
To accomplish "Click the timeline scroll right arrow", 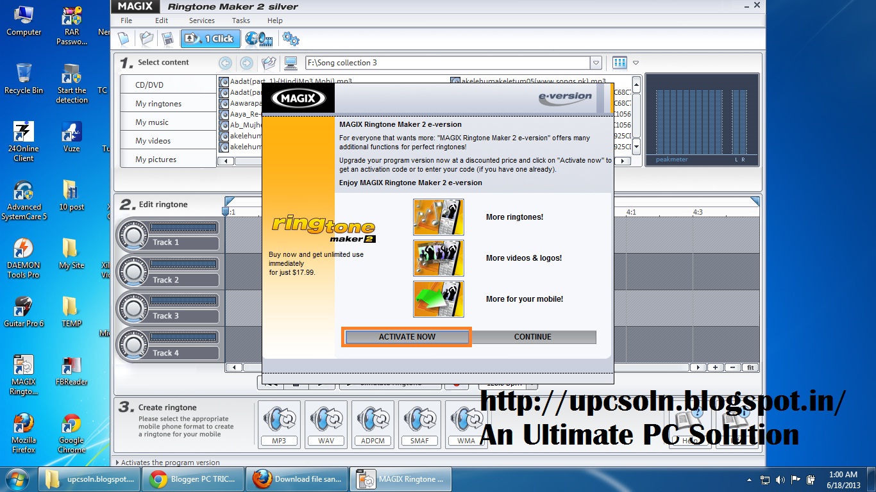I will [698, 368].
